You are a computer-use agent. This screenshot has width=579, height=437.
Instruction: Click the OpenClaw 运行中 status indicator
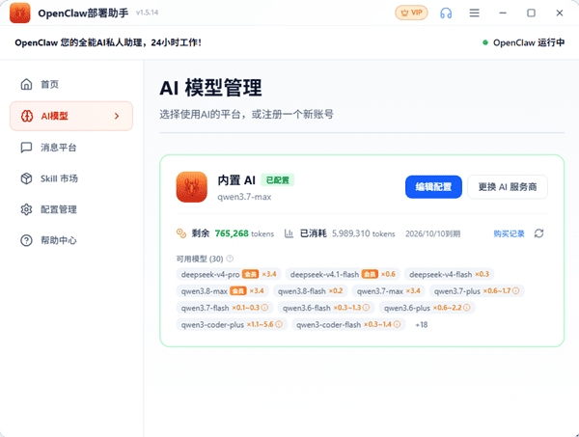(x=524, y=42)
